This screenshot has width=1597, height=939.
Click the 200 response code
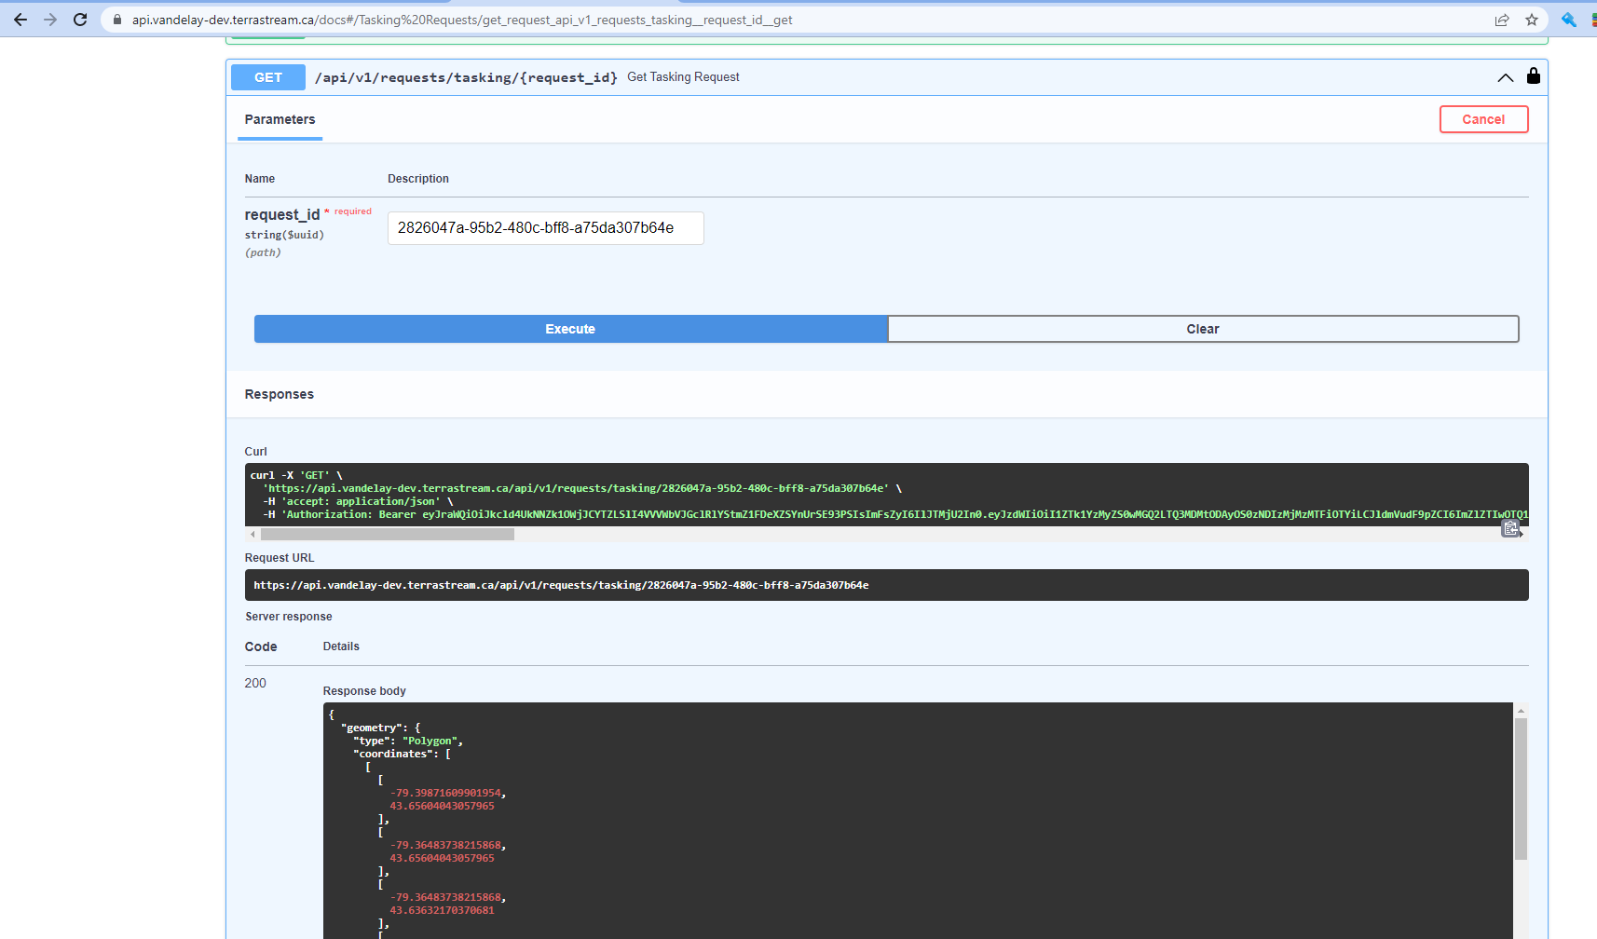point(255,683)
